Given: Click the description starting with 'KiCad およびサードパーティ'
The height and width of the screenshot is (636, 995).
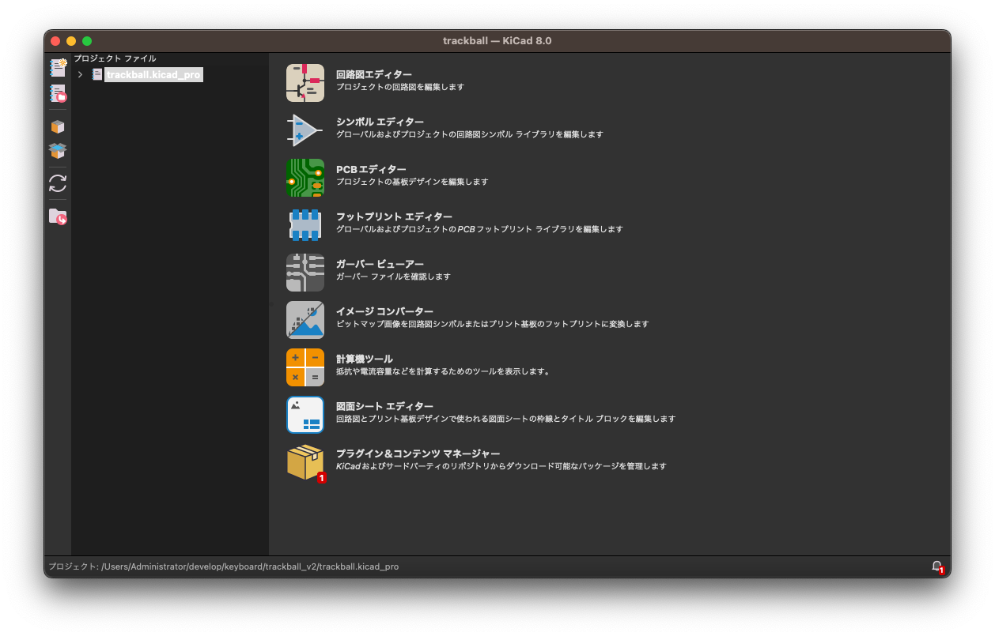Looking at the screenshot, I should tap(501, 466).
